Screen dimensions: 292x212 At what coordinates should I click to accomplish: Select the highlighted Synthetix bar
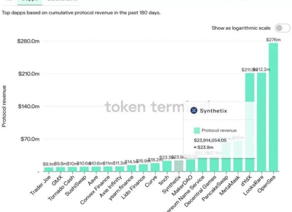click(178, 166)
